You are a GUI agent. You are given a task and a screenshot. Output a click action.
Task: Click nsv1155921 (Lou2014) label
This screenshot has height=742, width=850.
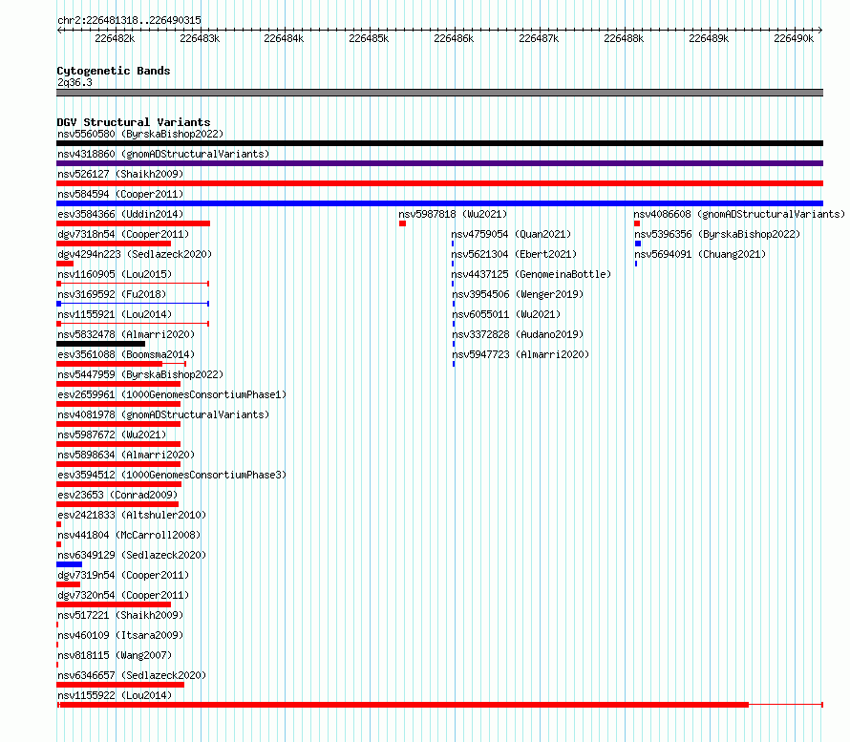point(115,314)
